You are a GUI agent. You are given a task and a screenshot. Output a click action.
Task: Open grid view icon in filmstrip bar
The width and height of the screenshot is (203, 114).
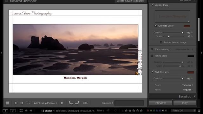21,111
